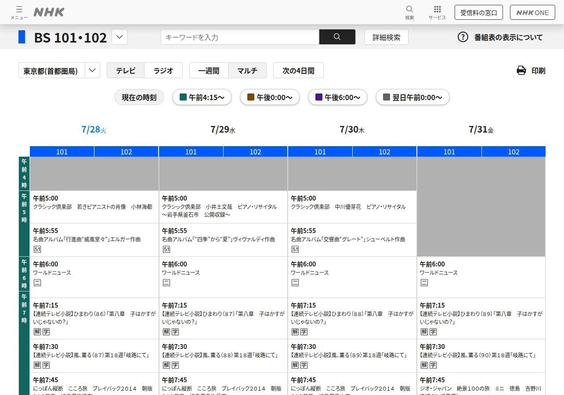Click the 字 icon under ひまわり(86)
Image resolution: width=564 pixels, height=395 pixels.
(46, 332)
